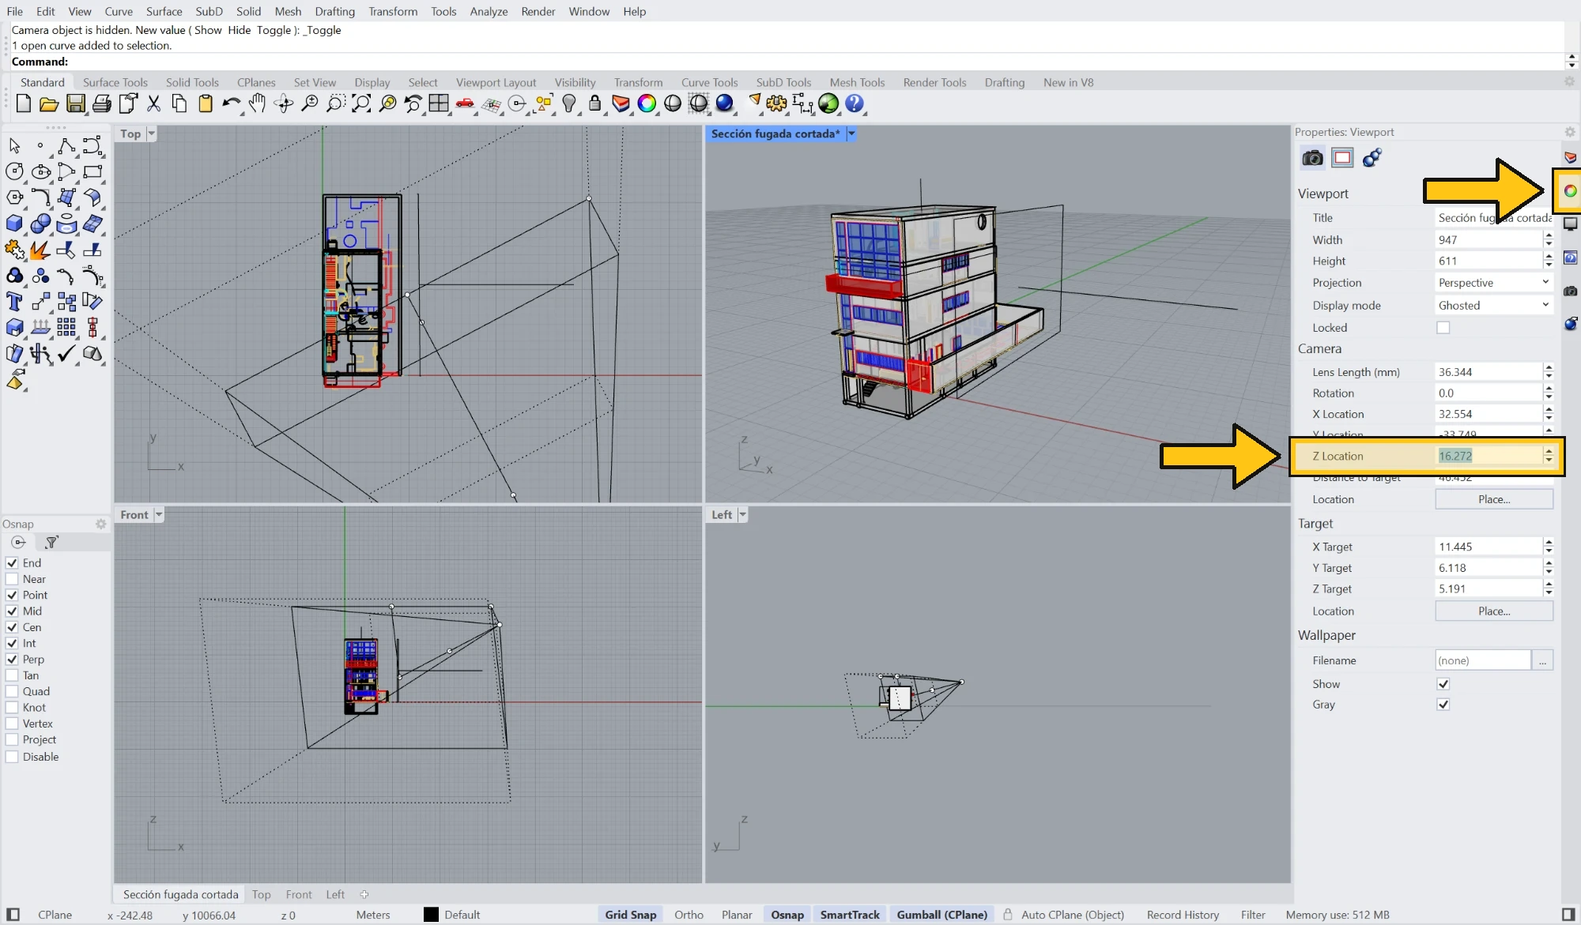This screenshot has height=925, width=1581.
Task: Open a file with the folder icon
Action: click(49, 103)
